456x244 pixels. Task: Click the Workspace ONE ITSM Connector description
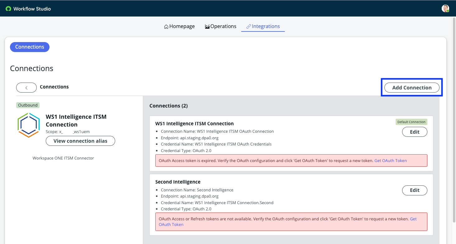[x=63, y=158]
